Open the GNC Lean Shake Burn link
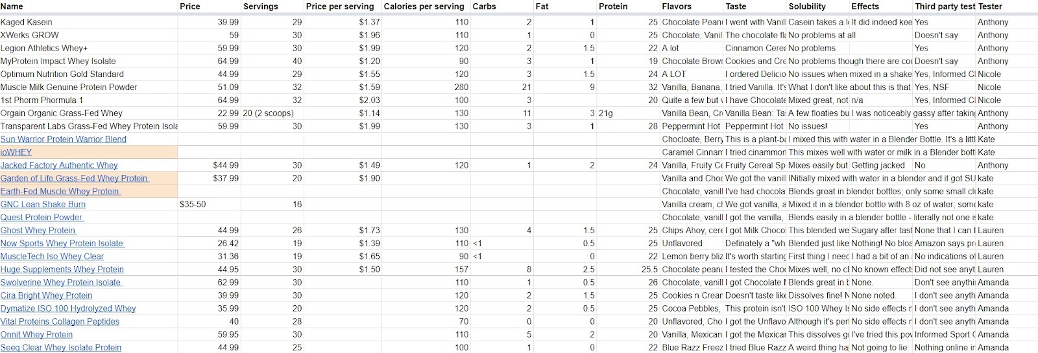The height and width of the screenshot is (353, 1038). coord(43,204)
